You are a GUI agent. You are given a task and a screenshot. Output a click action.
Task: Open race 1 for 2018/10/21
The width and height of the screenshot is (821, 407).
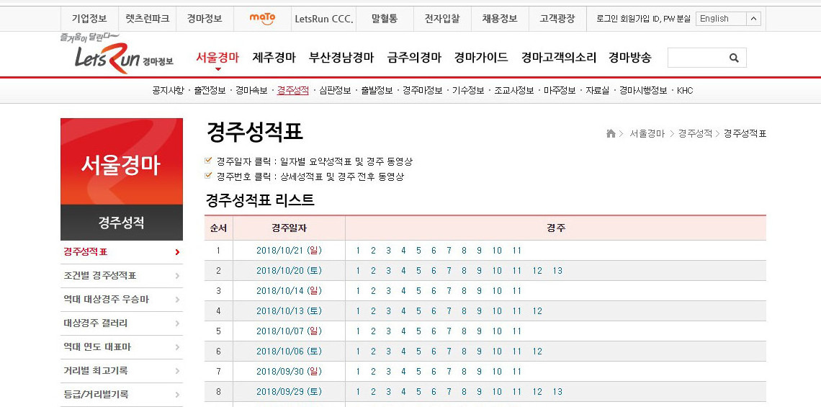point(358,251)
